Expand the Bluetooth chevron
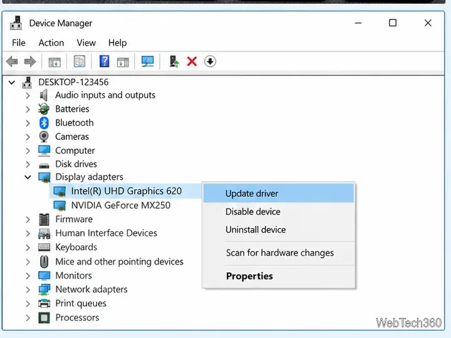This screenshot has width=451, height=338. click(x=28, y=124)
